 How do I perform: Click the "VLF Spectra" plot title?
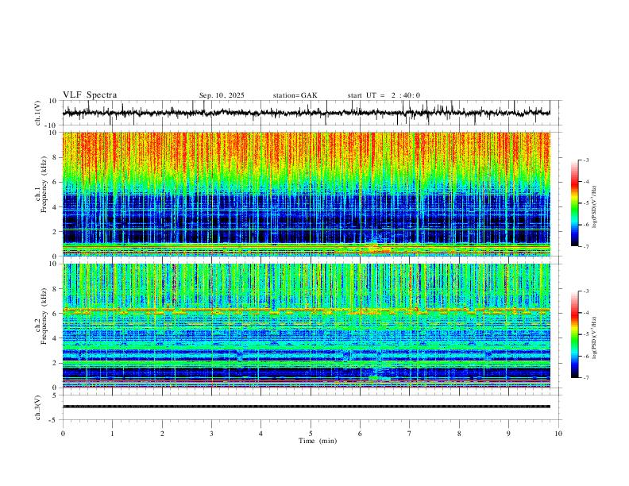click(x=90, y=95)
